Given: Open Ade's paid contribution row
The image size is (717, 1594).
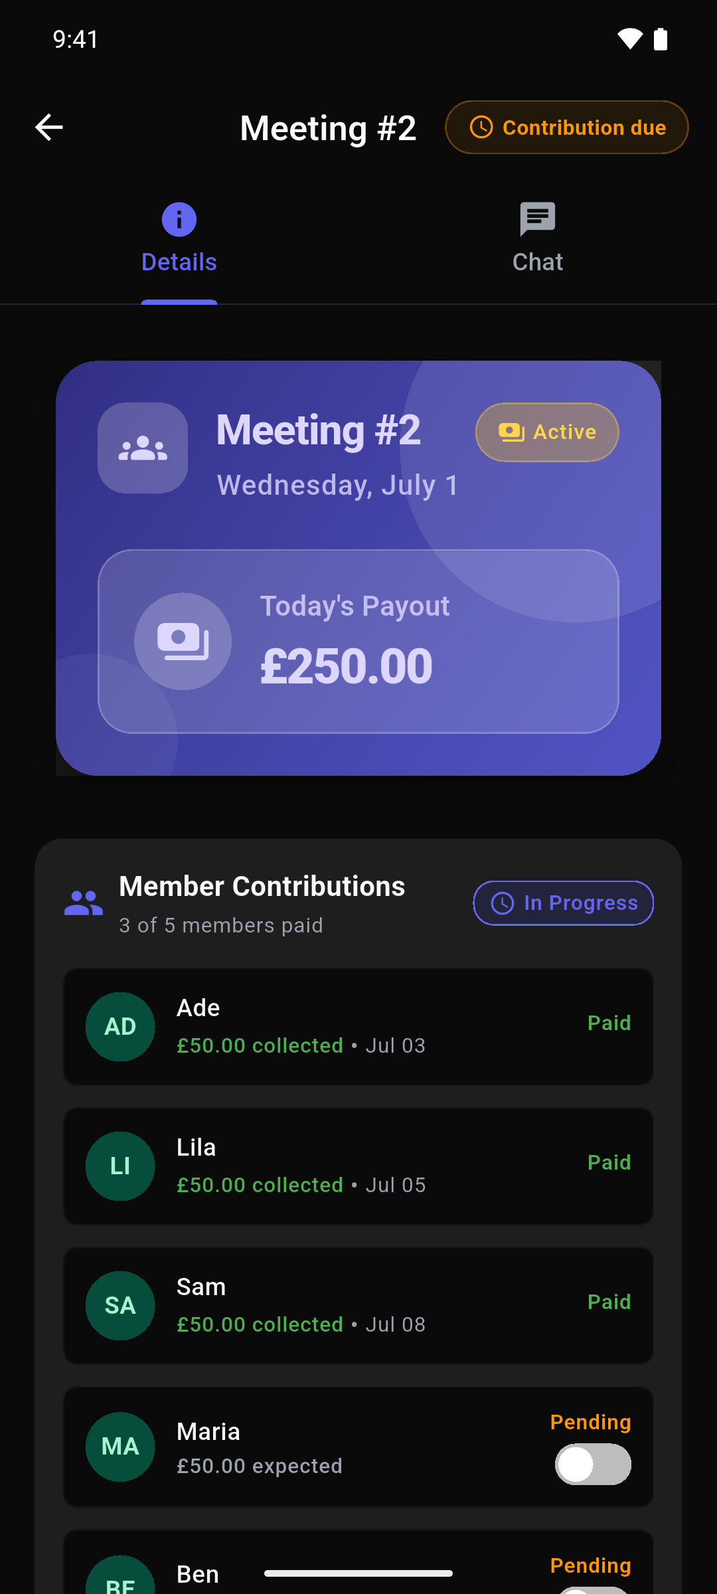Looking at the screenshot, I should tap(358, 1027).
